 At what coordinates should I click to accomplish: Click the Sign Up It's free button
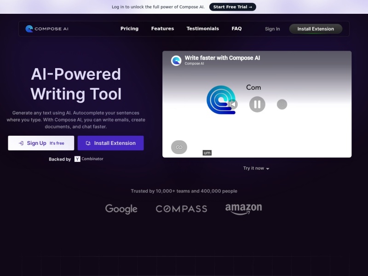pos(41,143)
